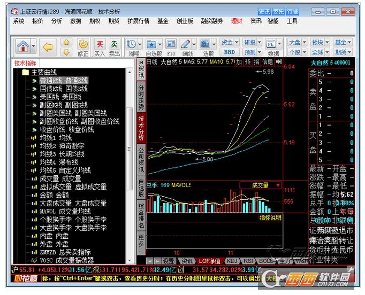Click the yellow up arrow icon
The image size is (365, 295).
[x=66, y=42]
